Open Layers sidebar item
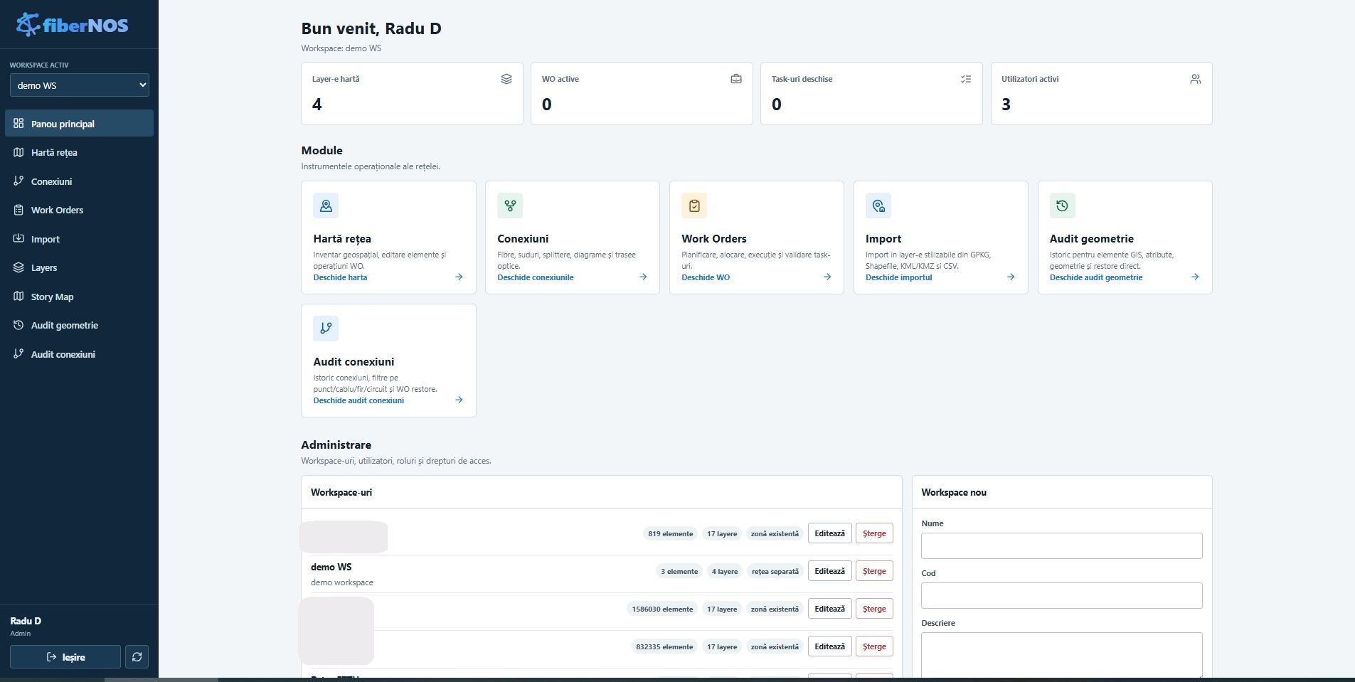 (x=79, y=267)
